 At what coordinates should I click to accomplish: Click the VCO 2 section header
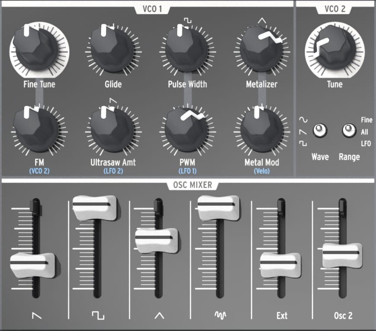(x=335, y=9)
